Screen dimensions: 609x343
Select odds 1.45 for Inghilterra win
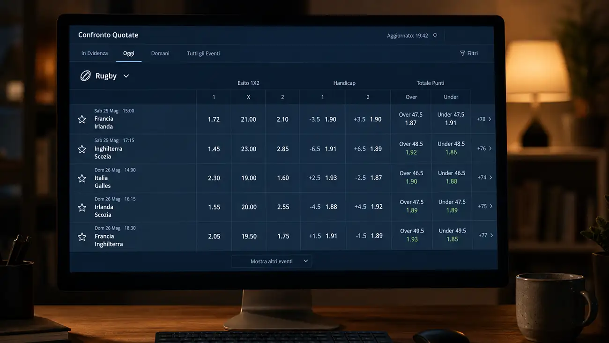click(214, 149)
